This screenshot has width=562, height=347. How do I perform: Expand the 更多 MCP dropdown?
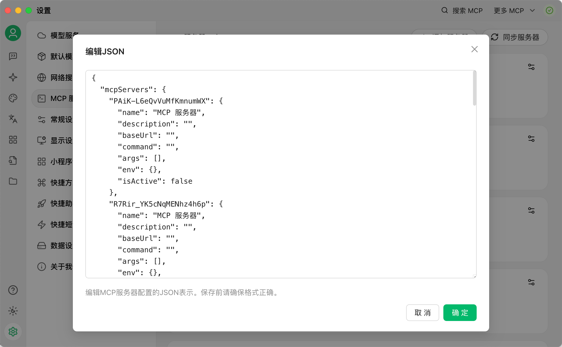pos(514,11)
